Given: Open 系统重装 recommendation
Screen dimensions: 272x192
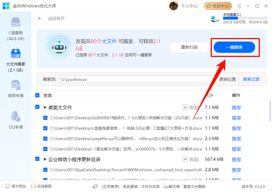Looking at the screenshot, I should point(130,186).
